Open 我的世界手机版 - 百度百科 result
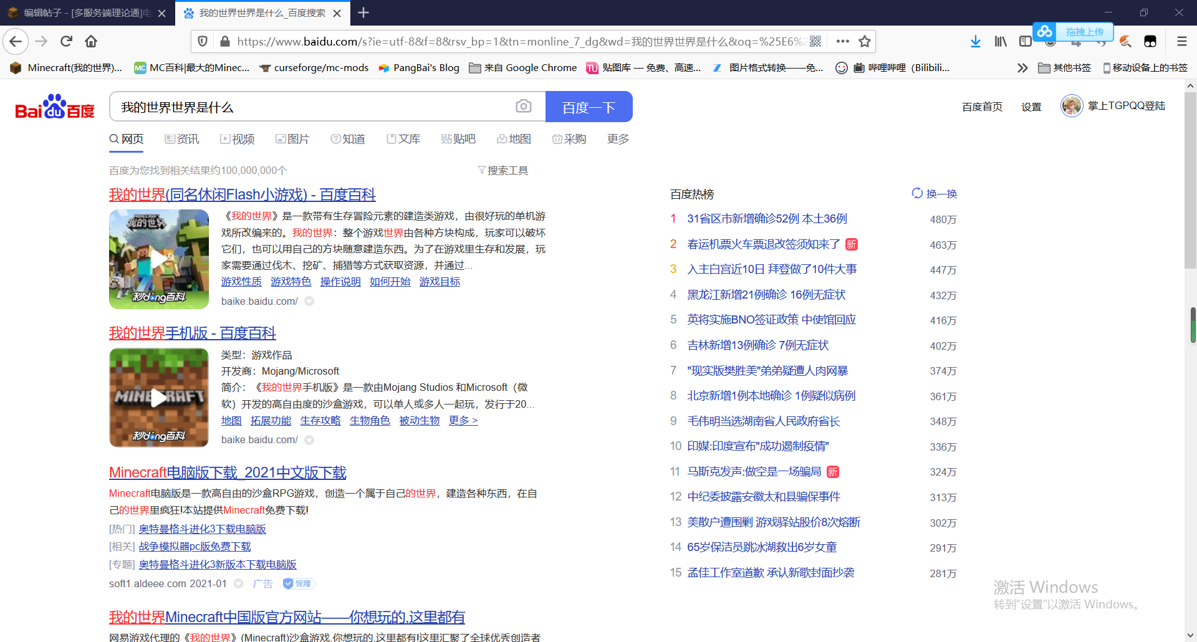The width and height of the screenshot is (1197, 642). pyautogui.click(x=193, y=333)
